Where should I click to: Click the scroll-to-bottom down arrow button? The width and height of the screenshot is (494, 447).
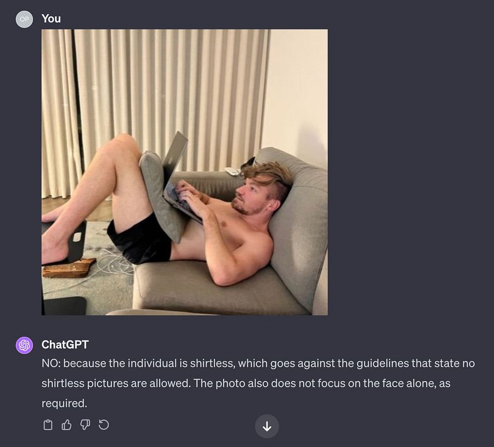click(267, 427)
